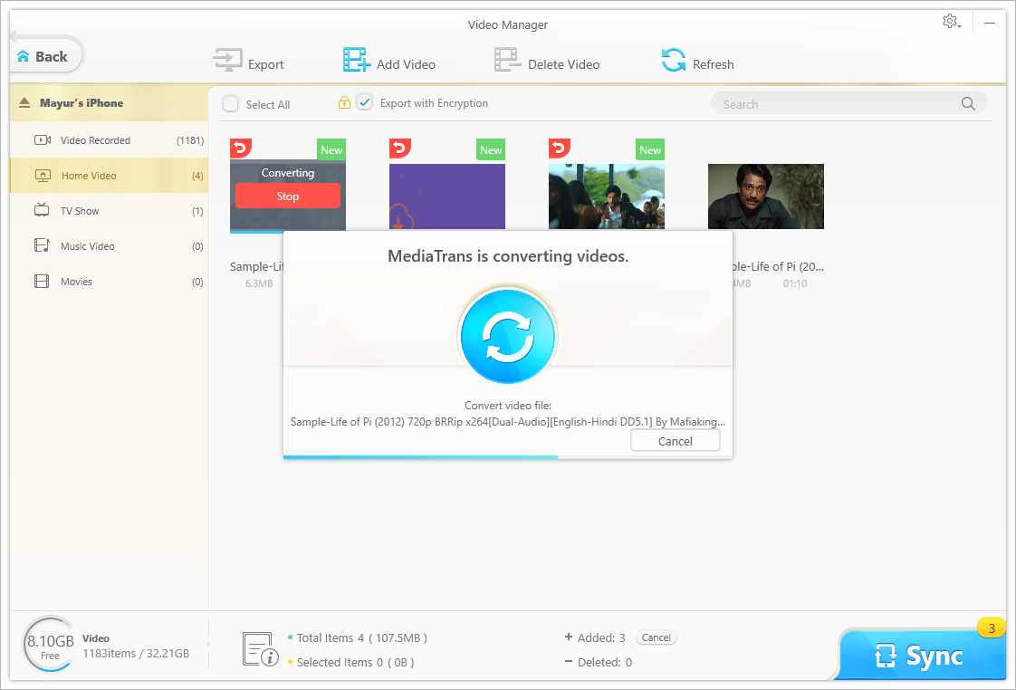Click the Total Items 4 (107.5MB) text
The image size is (1016, 690).
pyautogui.click(x=361, y=638)
